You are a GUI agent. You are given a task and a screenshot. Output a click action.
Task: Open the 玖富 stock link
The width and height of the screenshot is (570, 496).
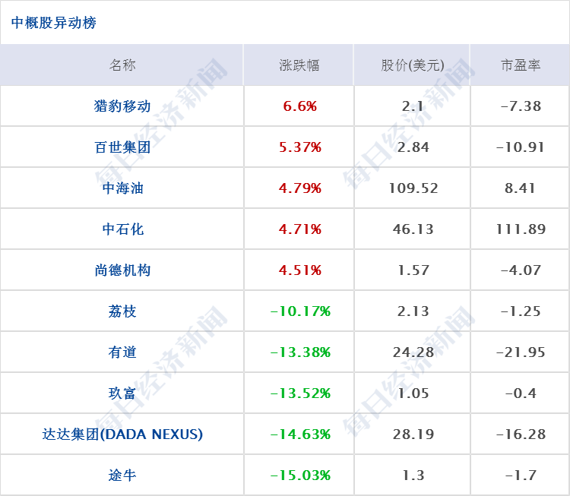122,393
